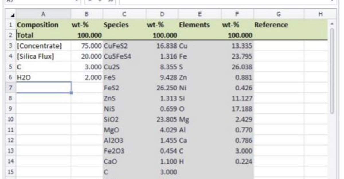Click the "Species" header cell

point(124,25)
